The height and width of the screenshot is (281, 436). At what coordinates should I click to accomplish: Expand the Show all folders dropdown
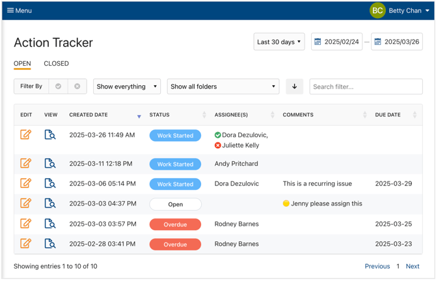[x=223, y=87]
